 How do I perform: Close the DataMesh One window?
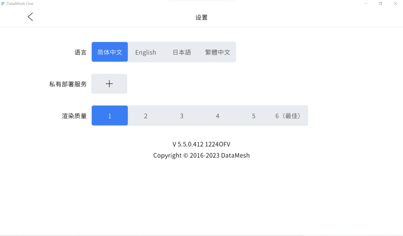tap(395, 4)
